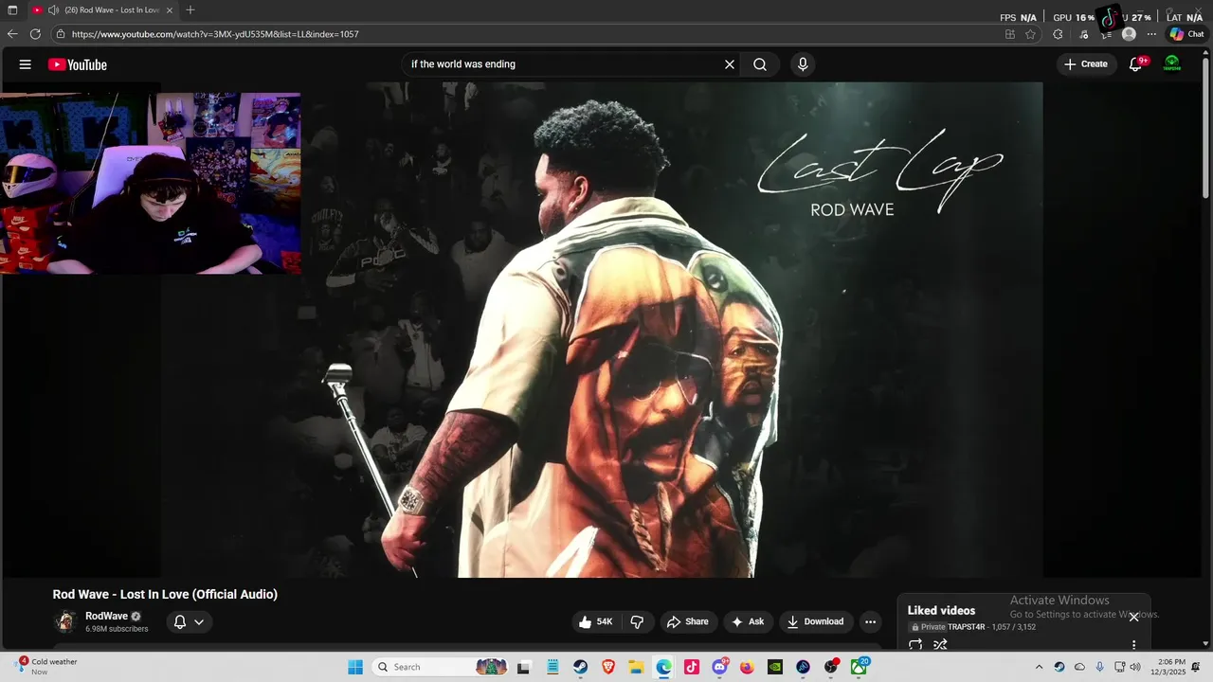Start voice search with the microphone
The image size is (1213, 682).
pos(803,64)
